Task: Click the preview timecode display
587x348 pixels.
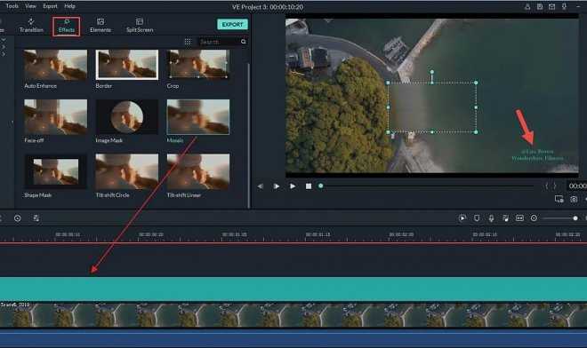Action: (x=577, y=186)
